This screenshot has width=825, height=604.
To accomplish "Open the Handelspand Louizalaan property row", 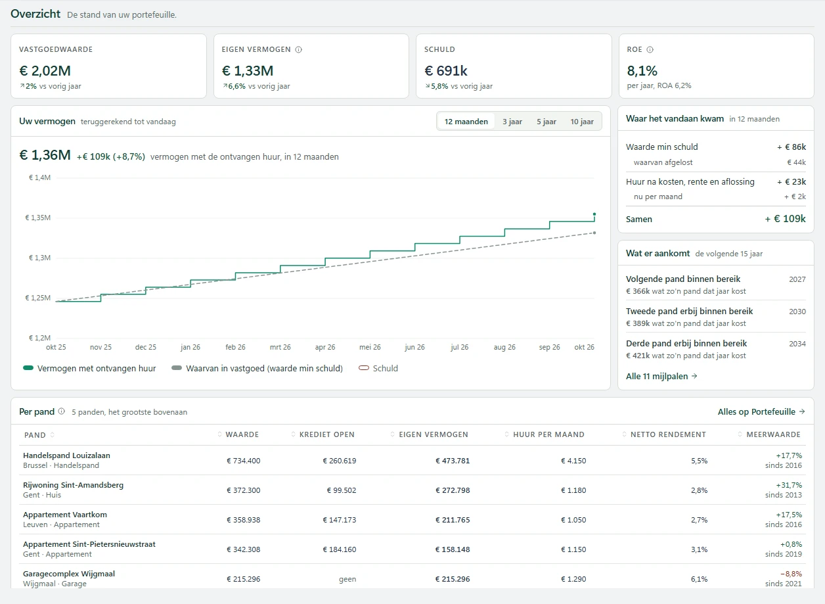I will coord(412,460).
